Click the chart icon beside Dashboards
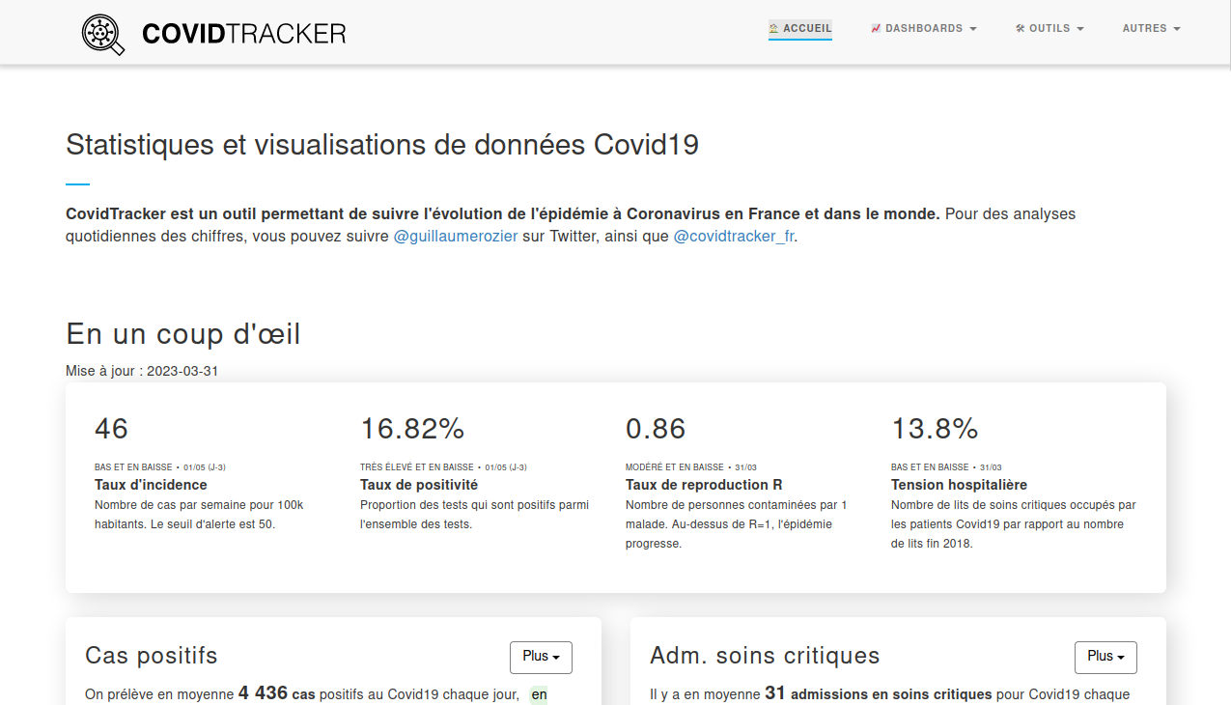This screenshot has width=1231, height=705. pos(876,29)
